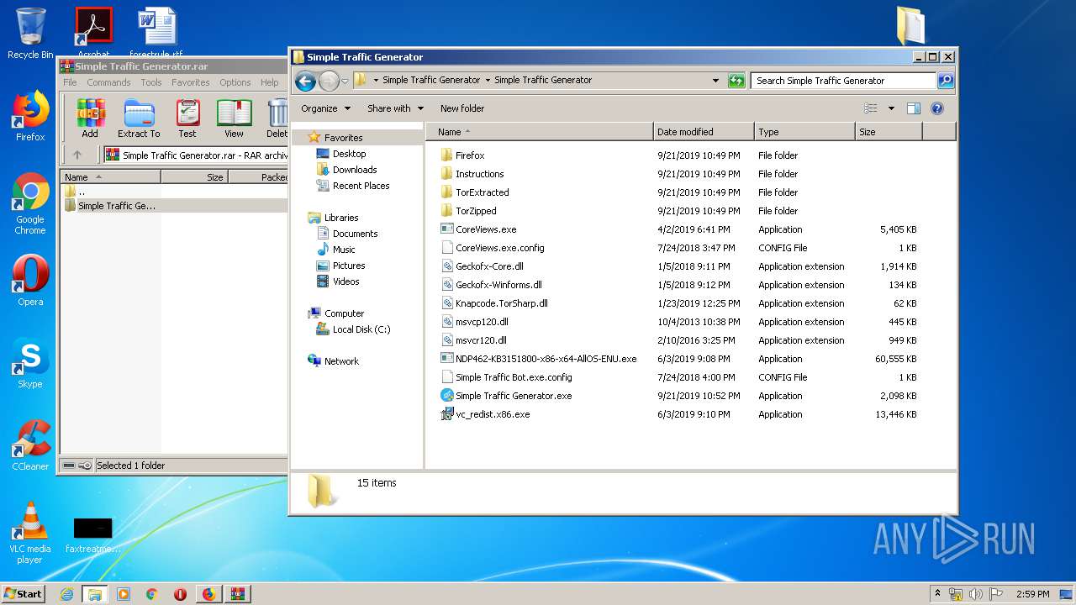Select Firefox desktop shortcut
1076x605 pixels.
[30, 117]
